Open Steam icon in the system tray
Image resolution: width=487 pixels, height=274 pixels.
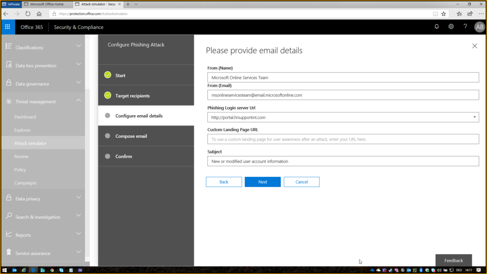(x=390, y=270)
